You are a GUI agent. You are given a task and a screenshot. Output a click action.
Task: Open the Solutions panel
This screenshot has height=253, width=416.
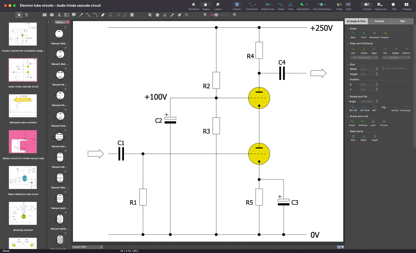pyautogui.click(x=194, y=6)
